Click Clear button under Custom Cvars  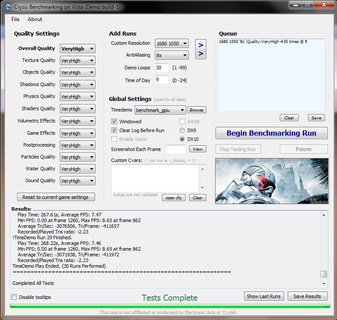tap(198, 198)
